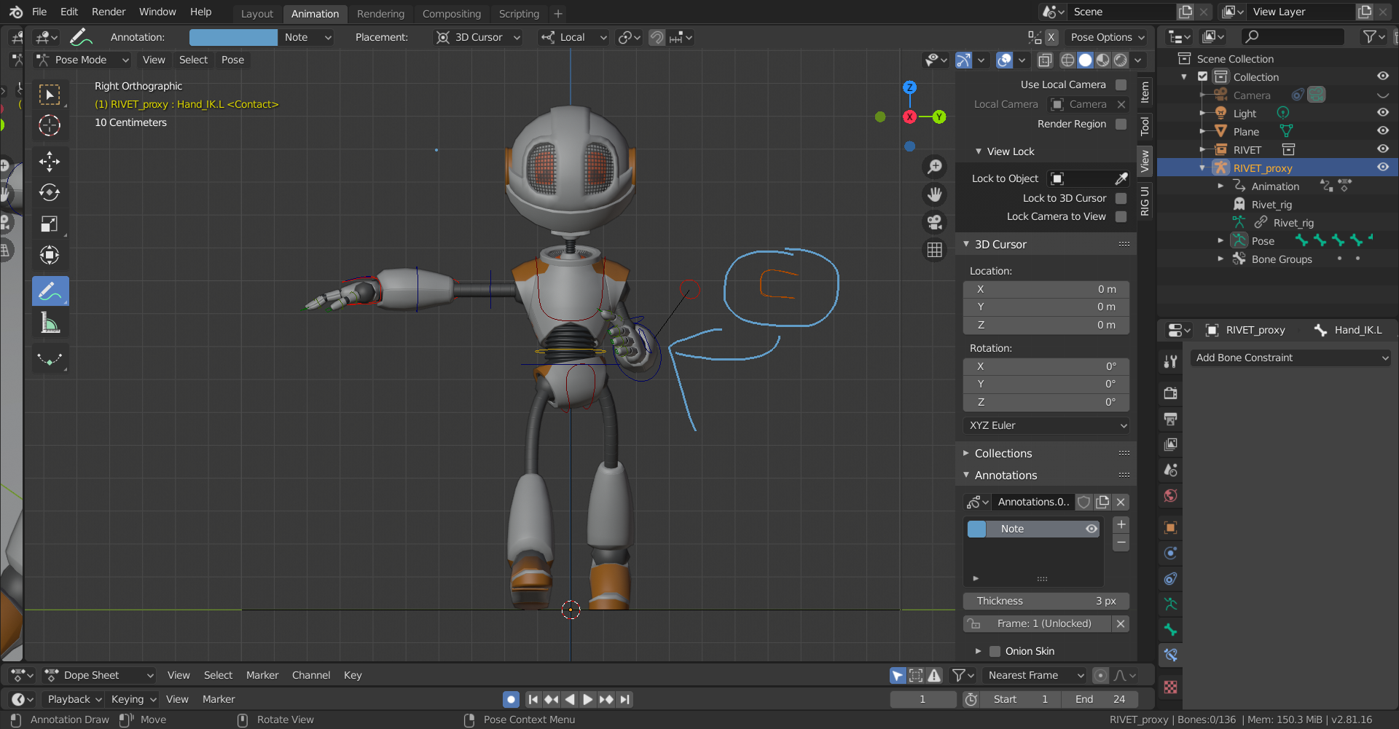1399x729 pixels.
Task: Open the Pose Mode dropdown
Action: [83, 60]
